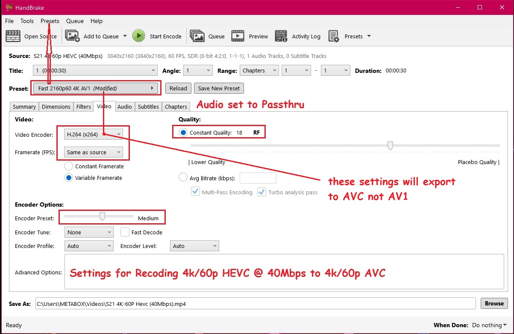Click the Constant Quality slider handle
This screenshot has height=334, width=514.
click(x=390, y=146)
